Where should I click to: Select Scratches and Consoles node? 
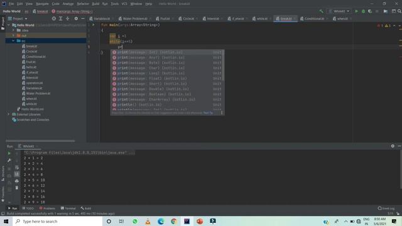coord(33,120)
